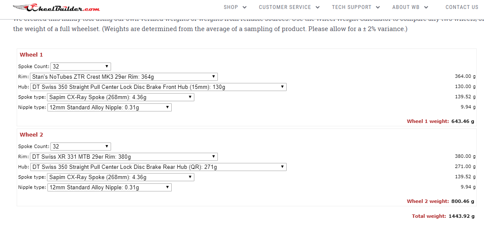Click the Wheel 1 heading
Image resolution: width=484 pixels, height=231 pixels.
click(x=31, y=54)
